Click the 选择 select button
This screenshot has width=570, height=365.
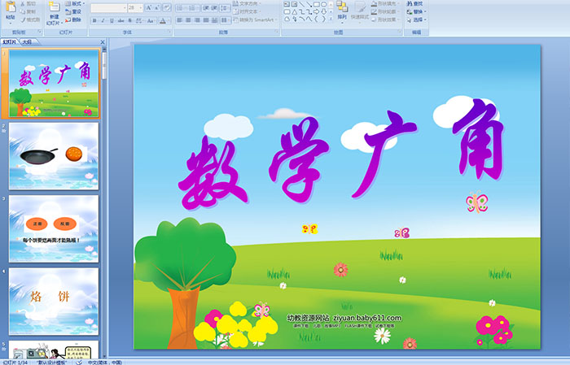click(x=416, y=20)
